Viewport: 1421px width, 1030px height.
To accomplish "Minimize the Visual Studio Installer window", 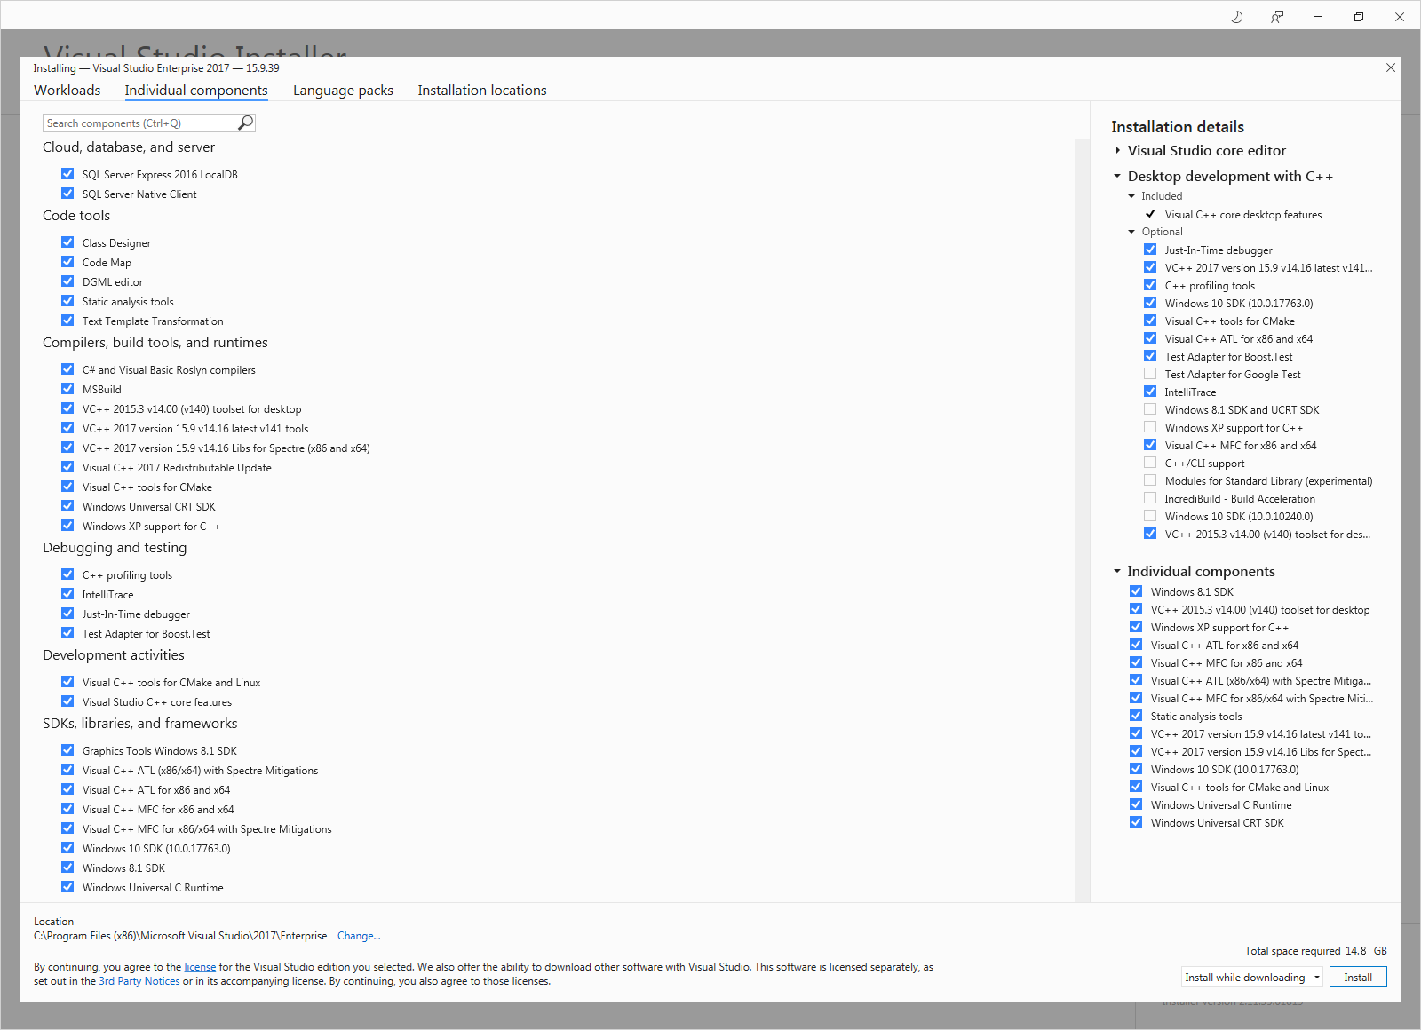I will point(1318,17).
